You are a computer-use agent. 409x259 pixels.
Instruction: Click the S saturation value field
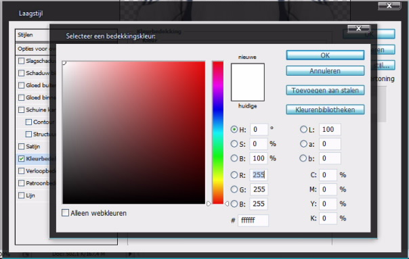tap(259, 143)
